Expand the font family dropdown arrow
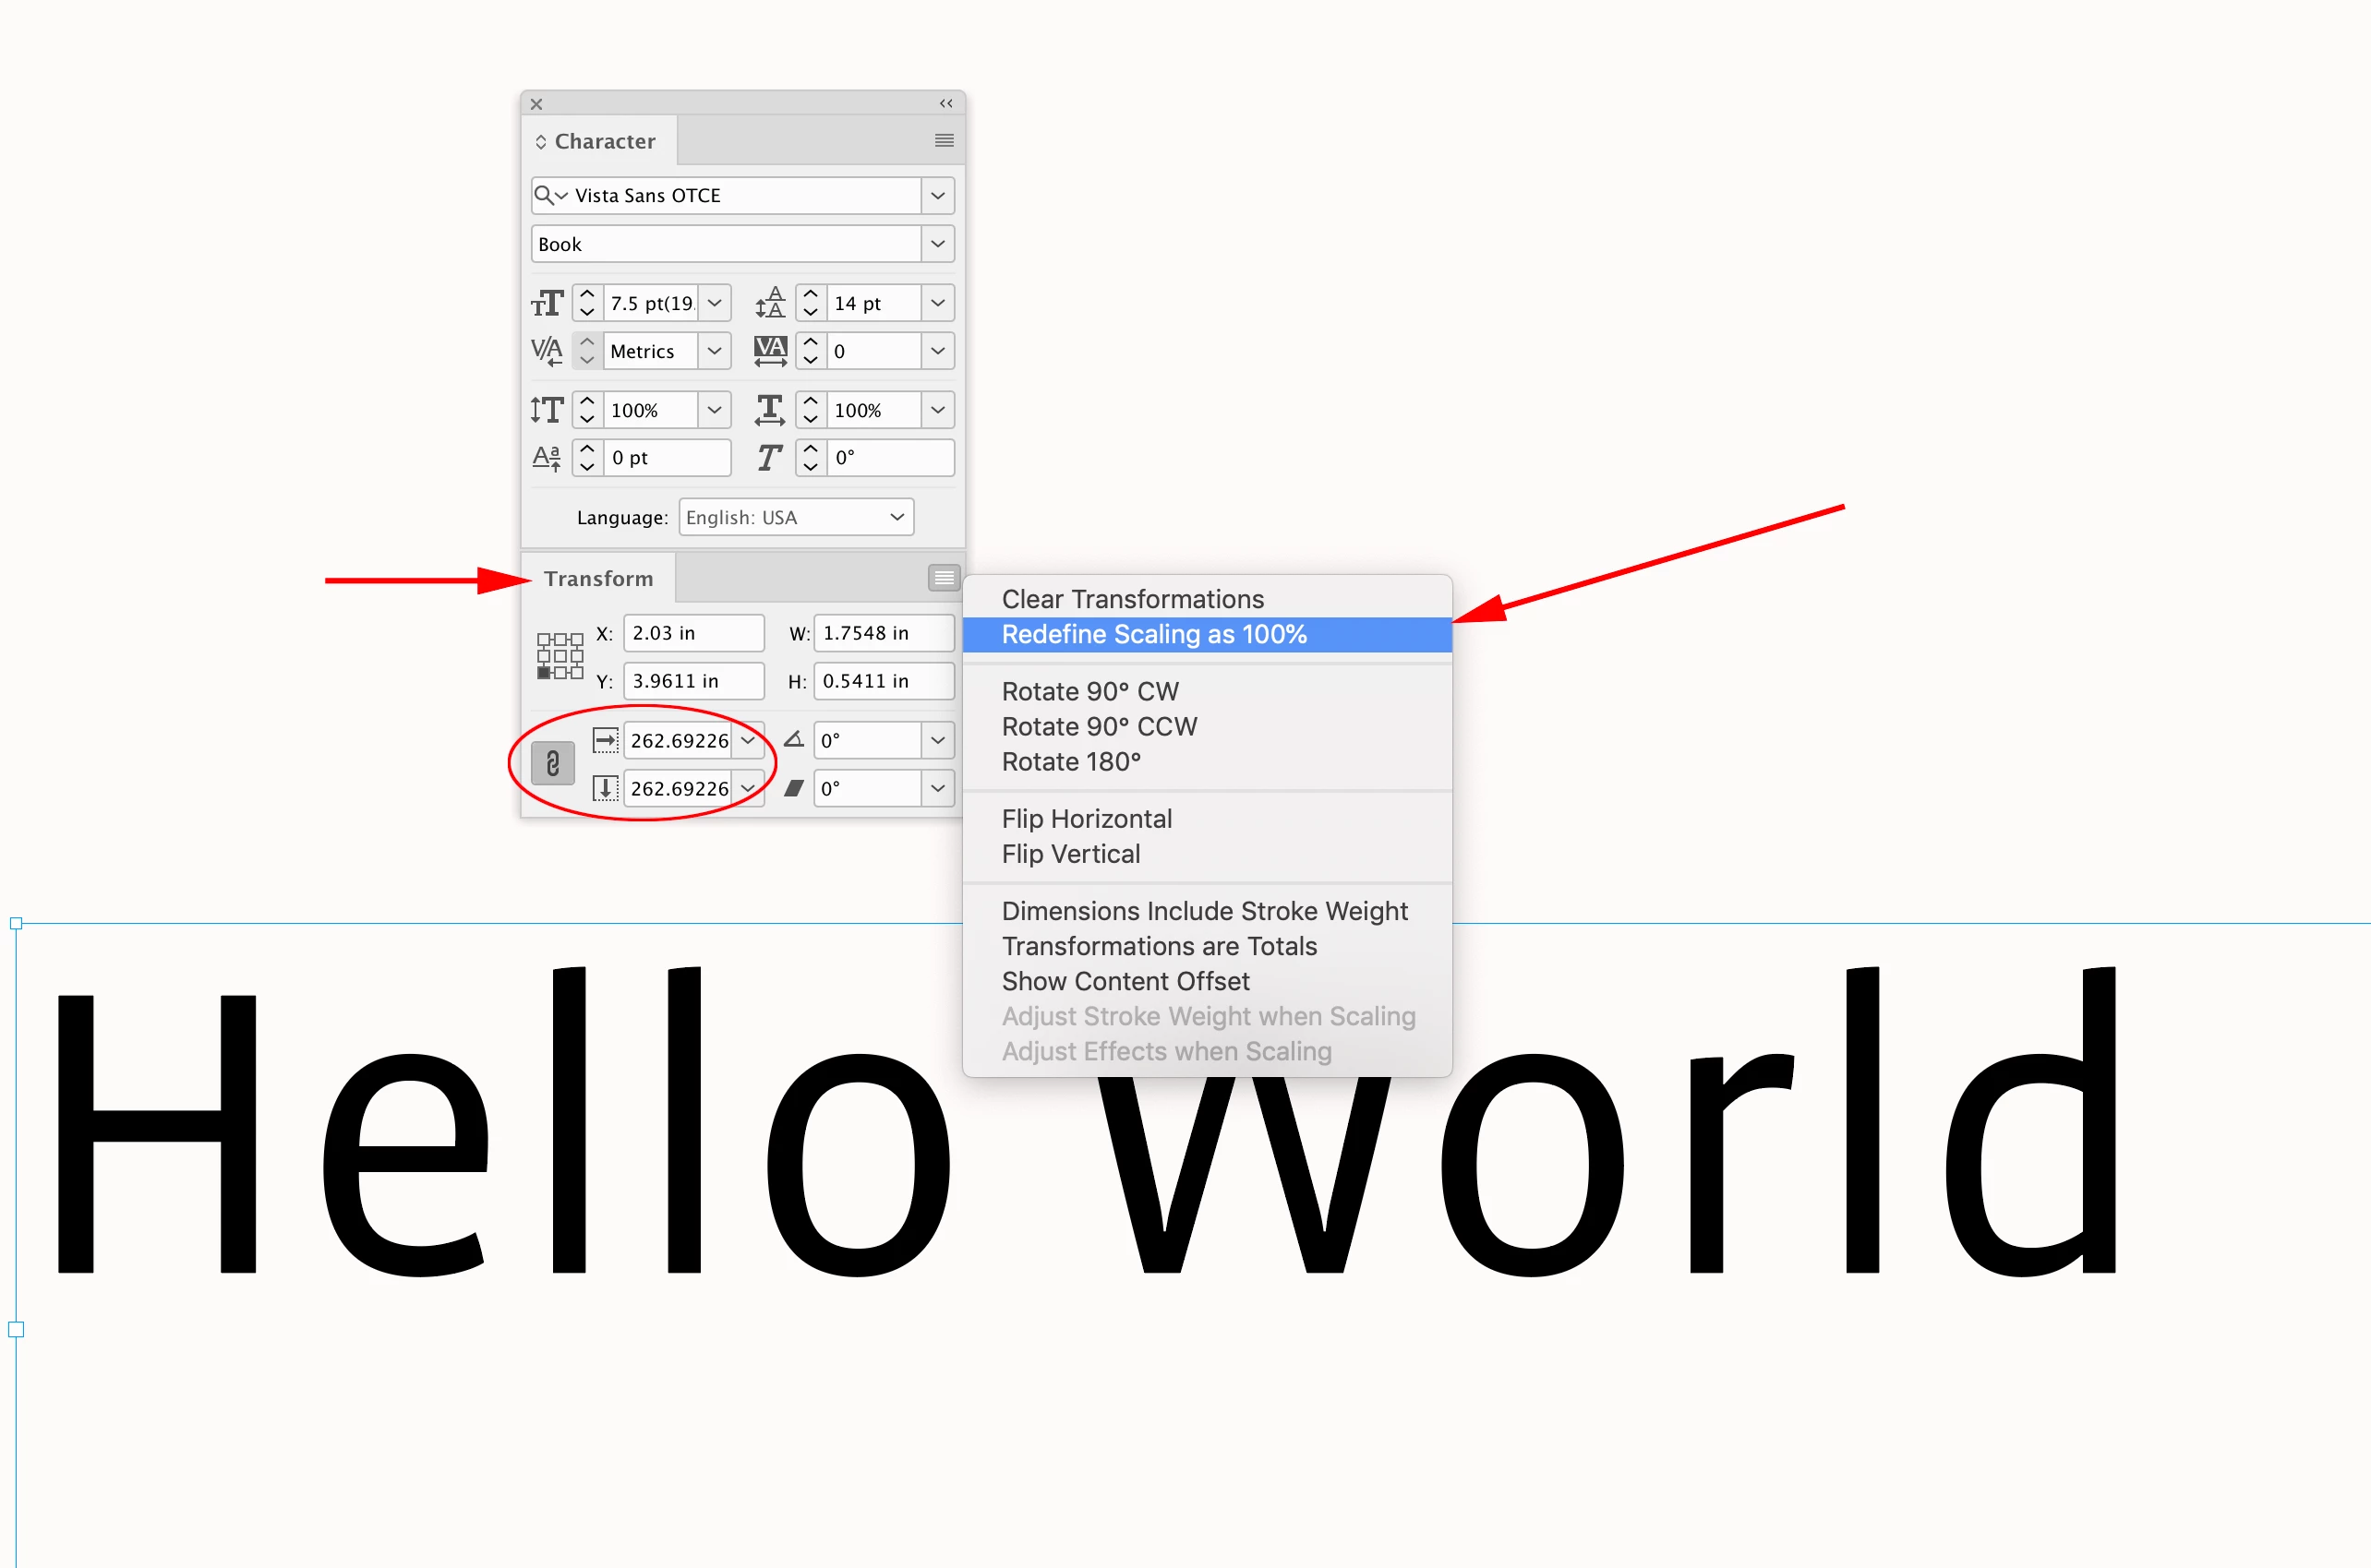 937,195
